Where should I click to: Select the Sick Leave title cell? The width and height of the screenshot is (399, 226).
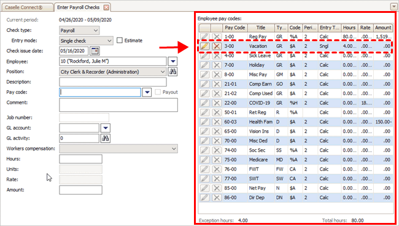pyautogui.click(x=261, y=55)
